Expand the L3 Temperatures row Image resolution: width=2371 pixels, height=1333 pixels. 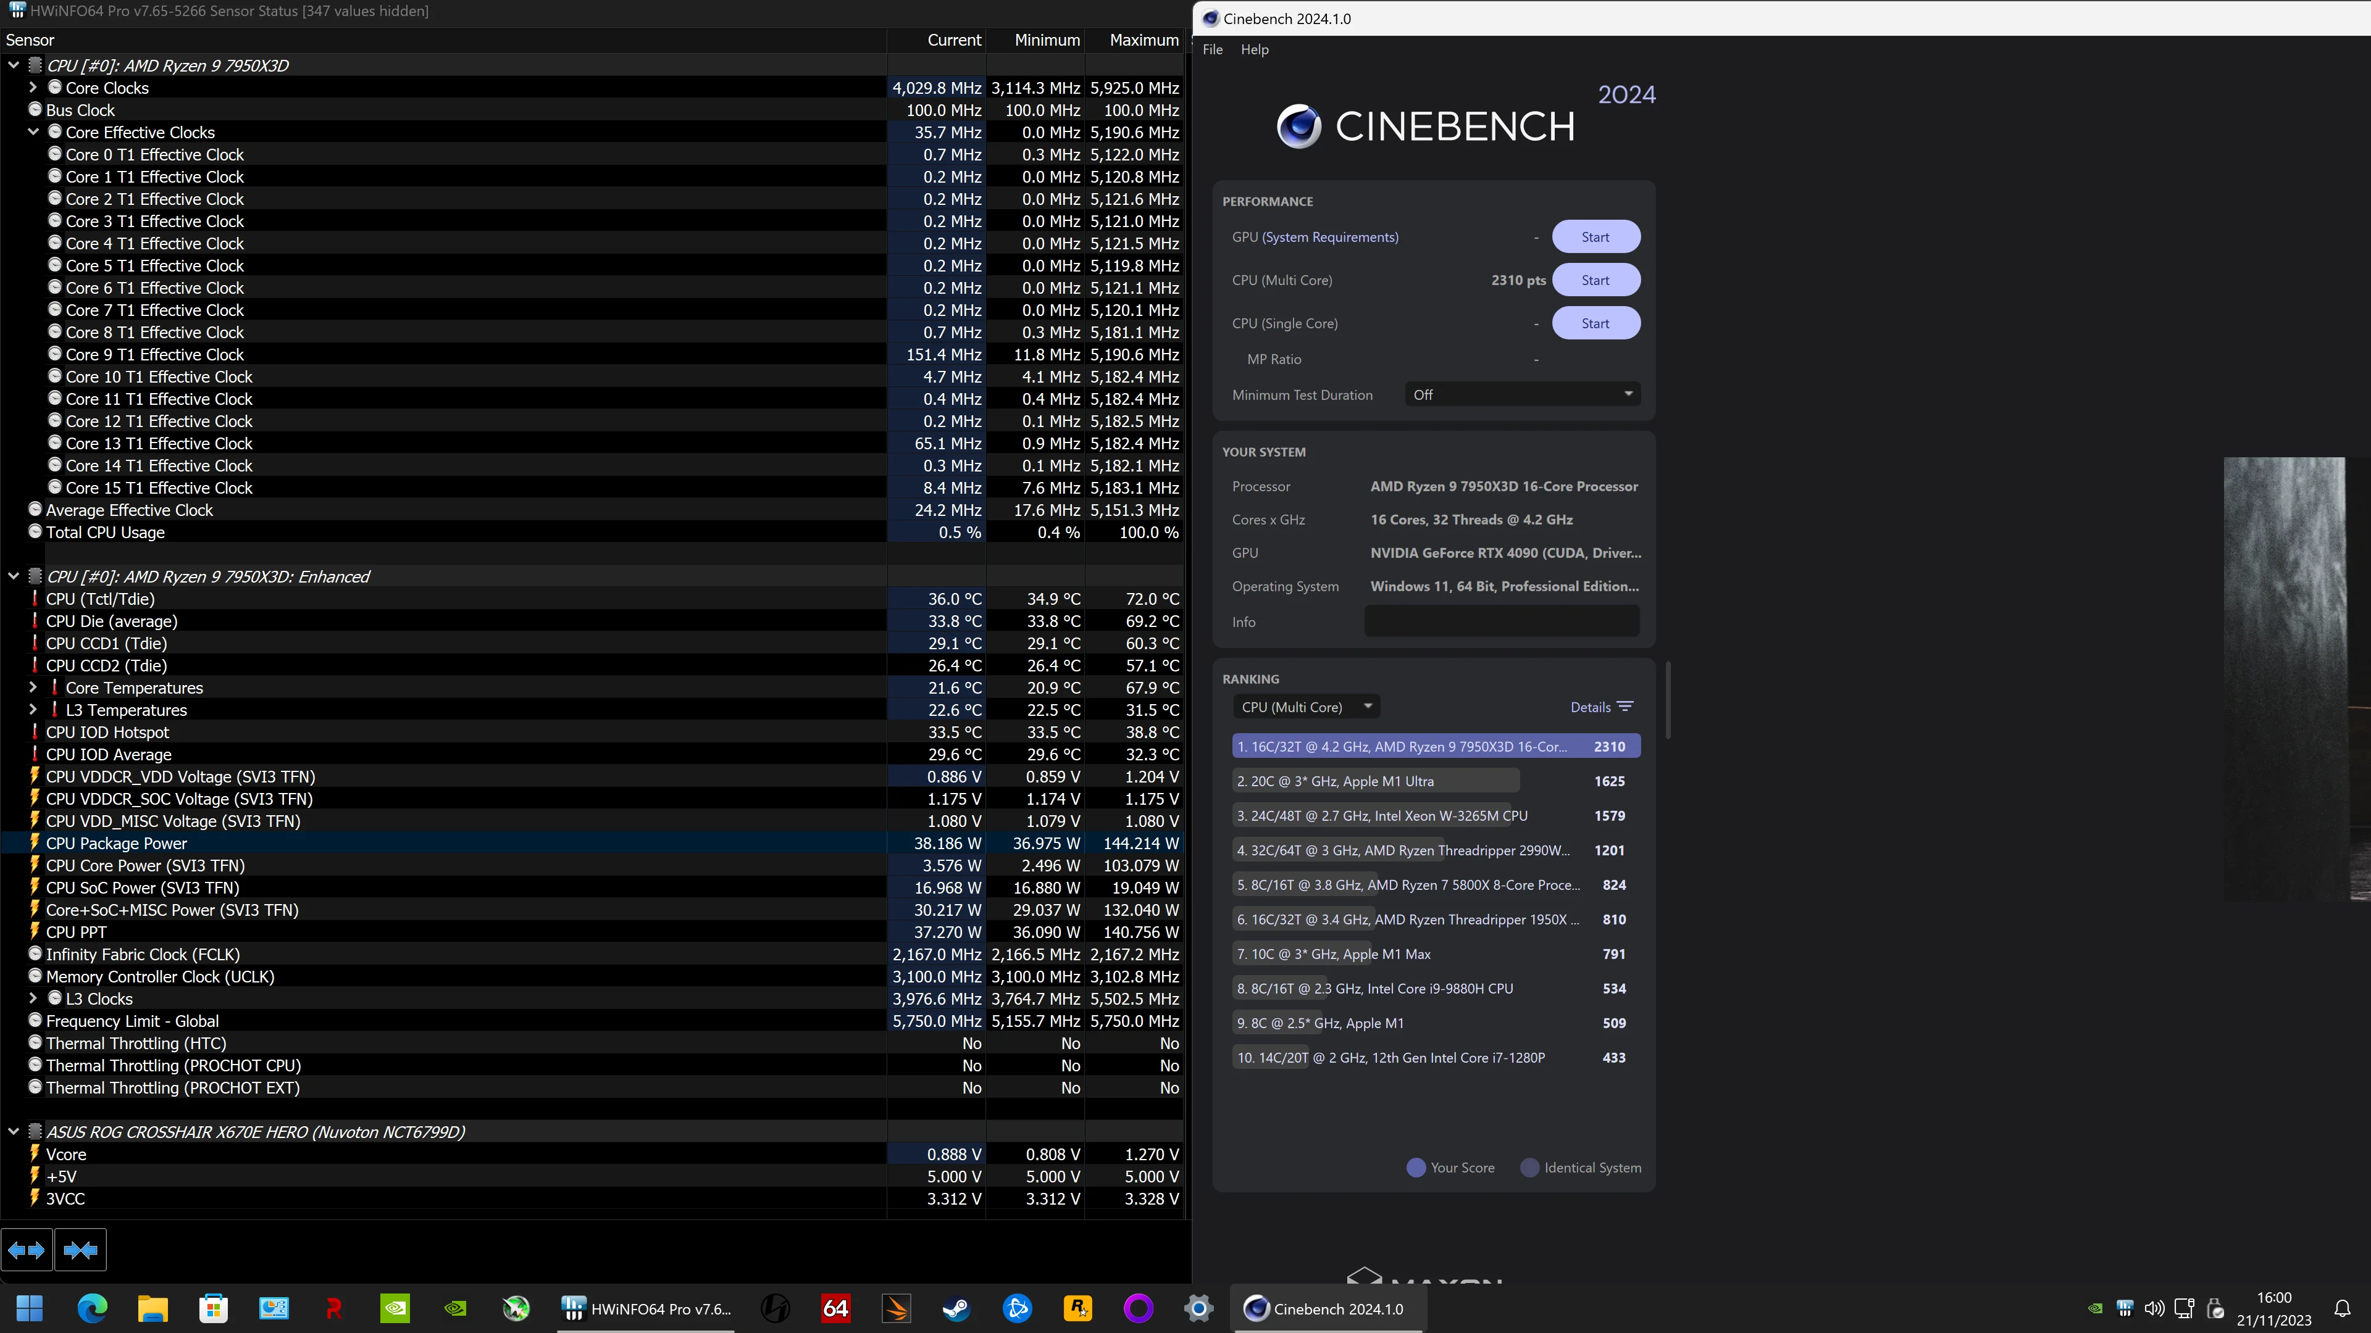coord(33,709)
